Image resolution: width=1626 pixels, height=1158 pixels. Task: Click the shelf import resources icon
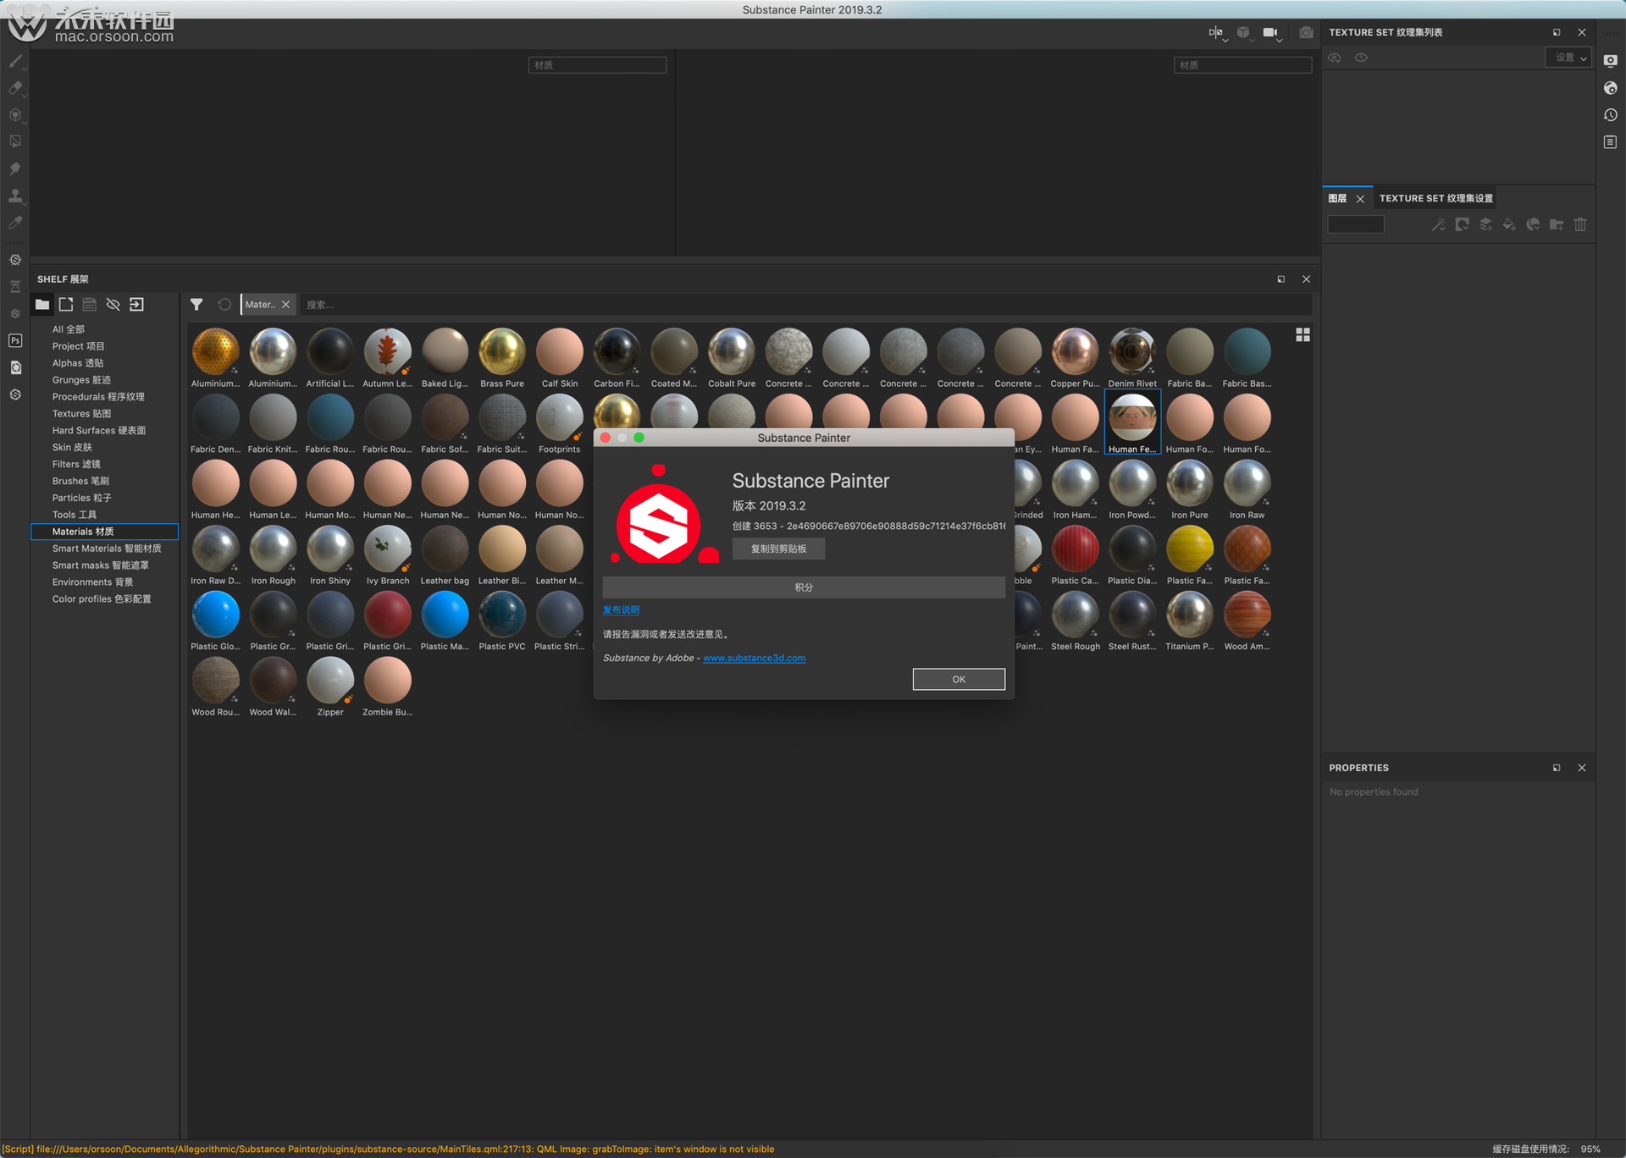[137, 305]
